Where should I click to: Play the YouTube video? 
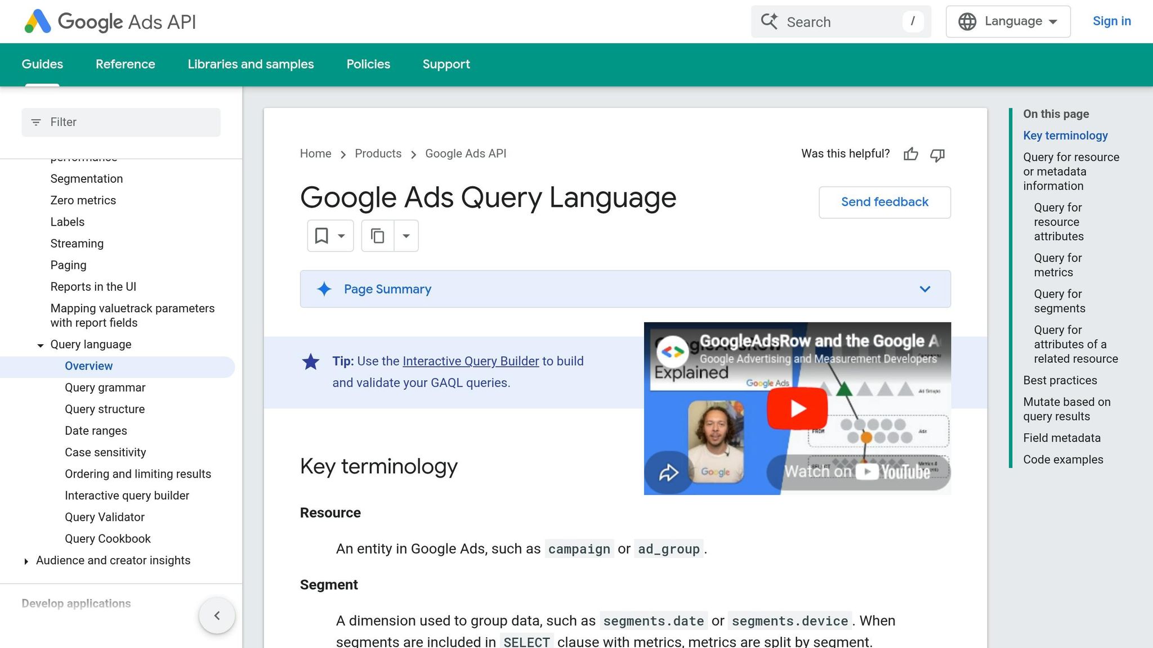797,408
